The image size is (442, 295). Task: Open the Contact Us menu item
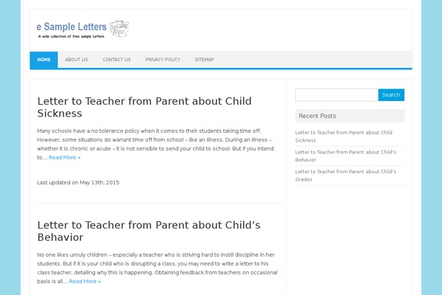(x=116, y=60)
